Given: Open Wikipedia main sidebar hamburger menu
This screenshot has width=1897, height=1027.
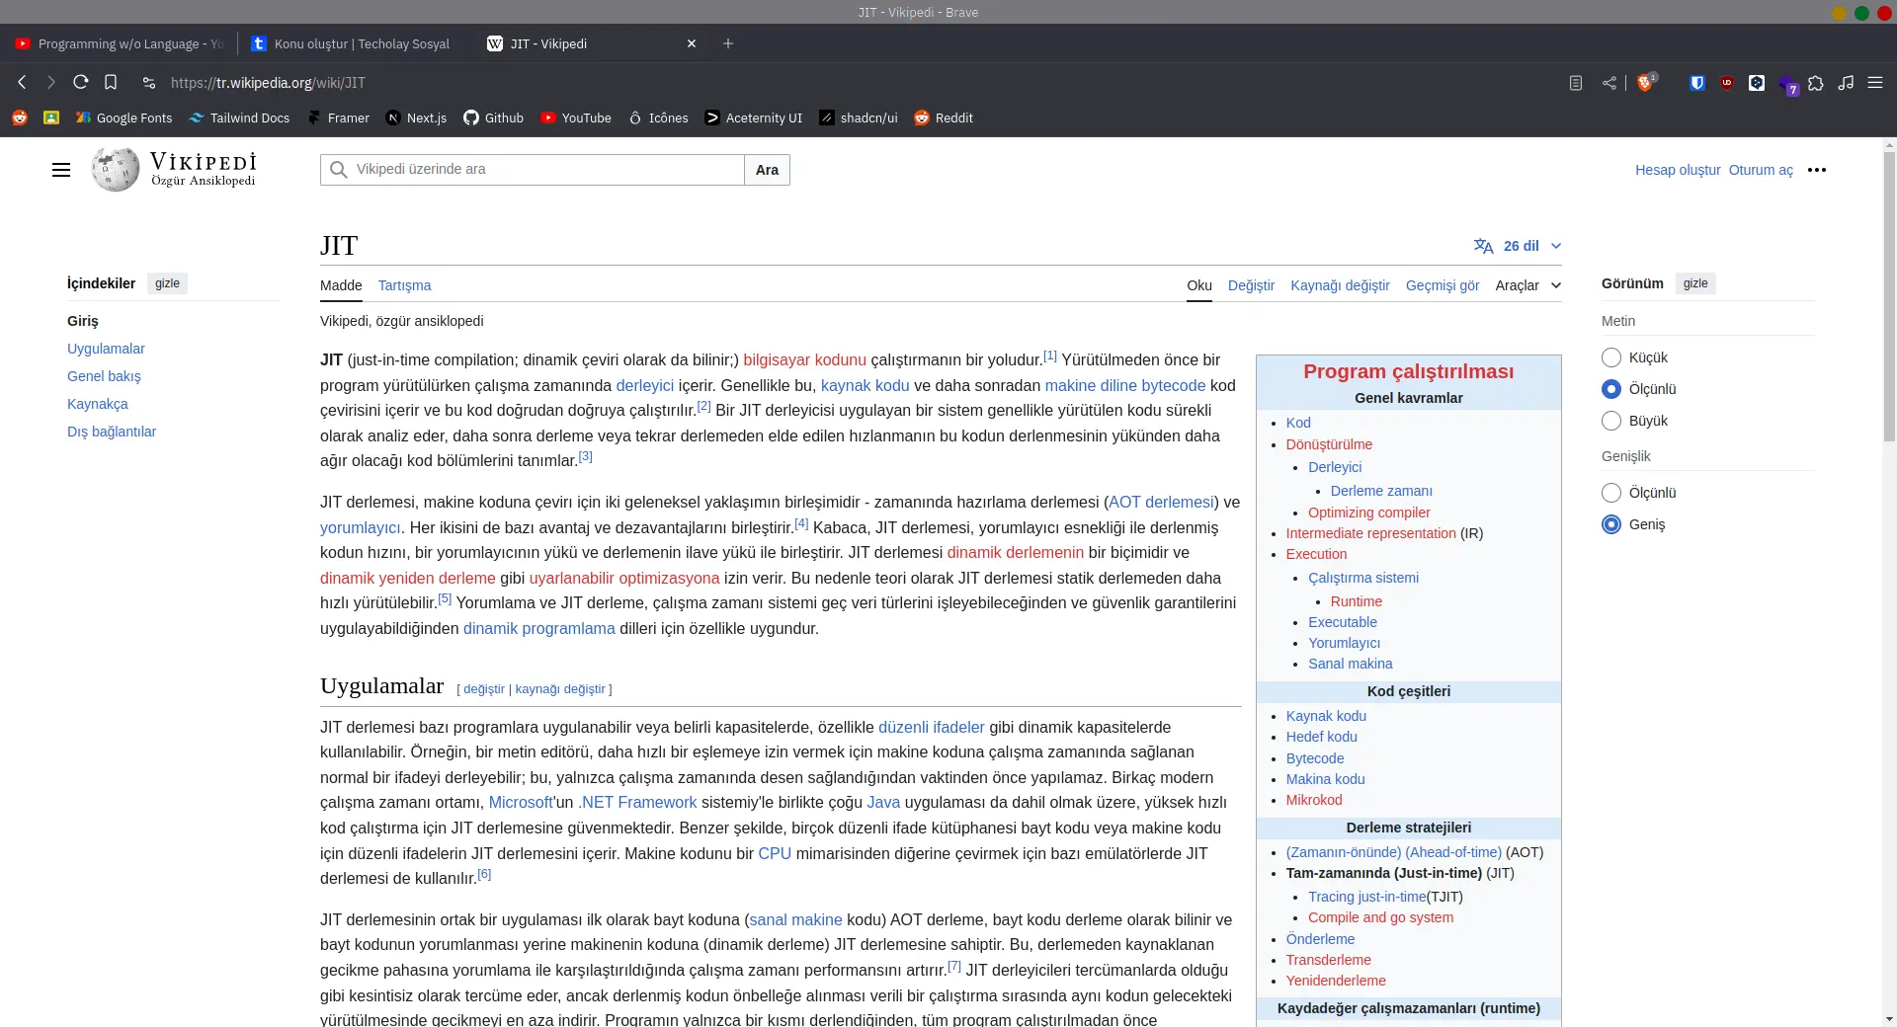Looking at the screenshot, I should click(61, 170).
